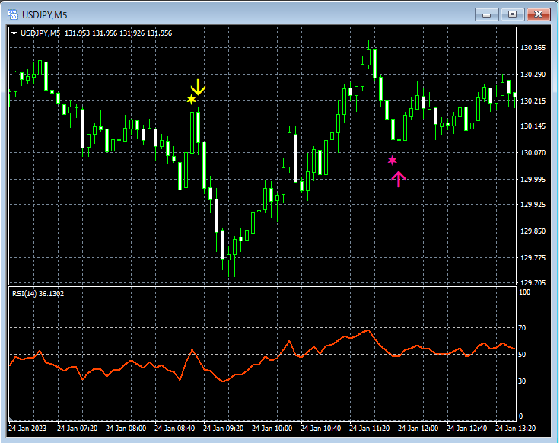Click the 24 Jan 08:00 time label
The image size is (560, 443).
[126, 428]
